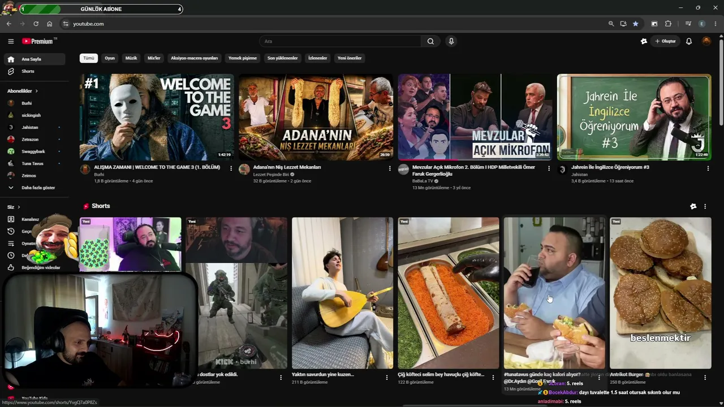Select the Aksiyon-macera oyunları chip

[195, 58]
